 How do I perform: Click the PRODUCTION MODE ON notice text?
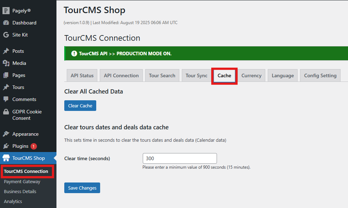[x=144, y=54]
